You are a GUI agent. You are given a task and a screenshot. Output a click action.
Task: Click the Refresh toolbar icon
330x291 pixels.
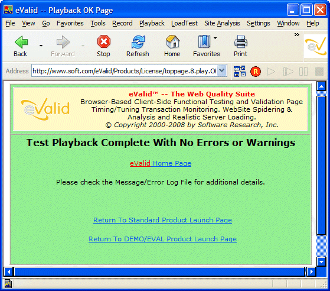tap(138, 42)
